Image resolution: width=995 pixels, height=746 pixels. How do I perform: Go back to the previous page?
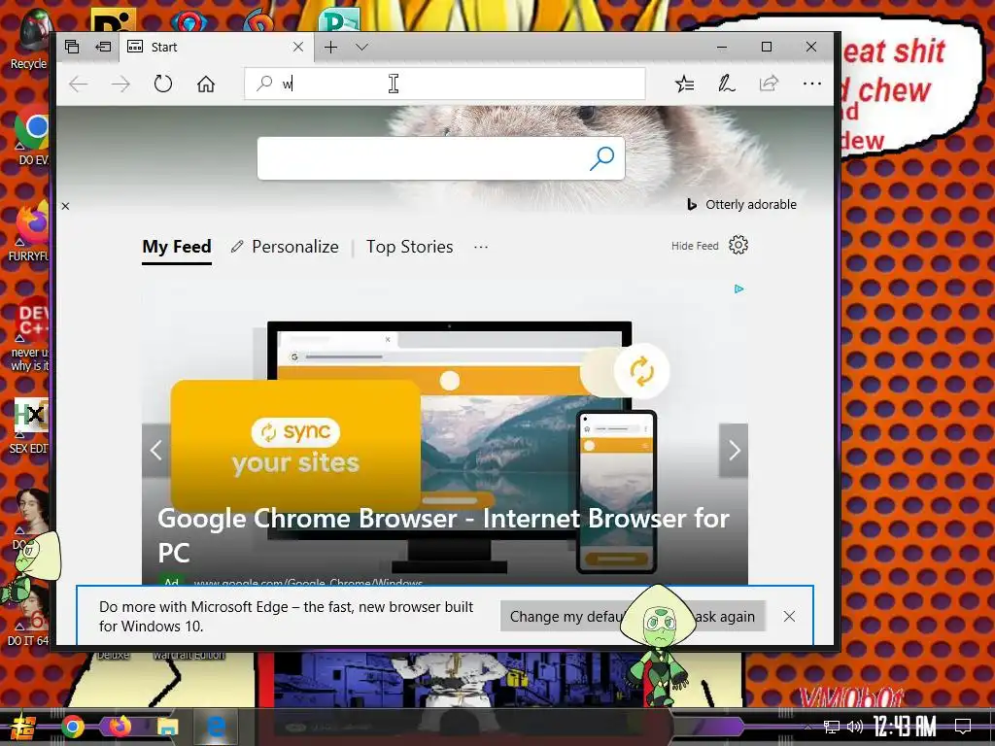coord(79,84)
